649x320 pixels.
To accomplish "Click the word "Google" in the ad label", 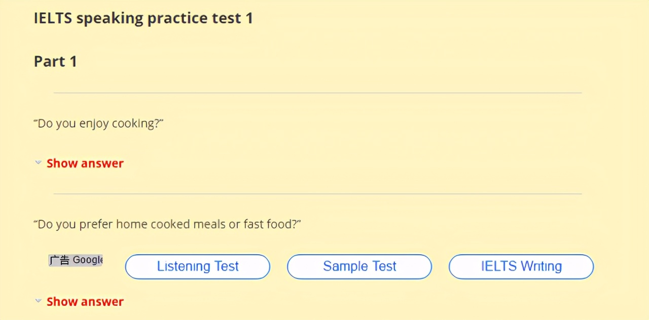I will point(88,260).
